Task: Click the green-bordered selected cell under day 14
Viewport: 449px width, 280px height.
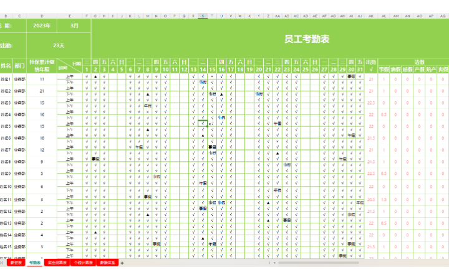Action: click(203, 123)
